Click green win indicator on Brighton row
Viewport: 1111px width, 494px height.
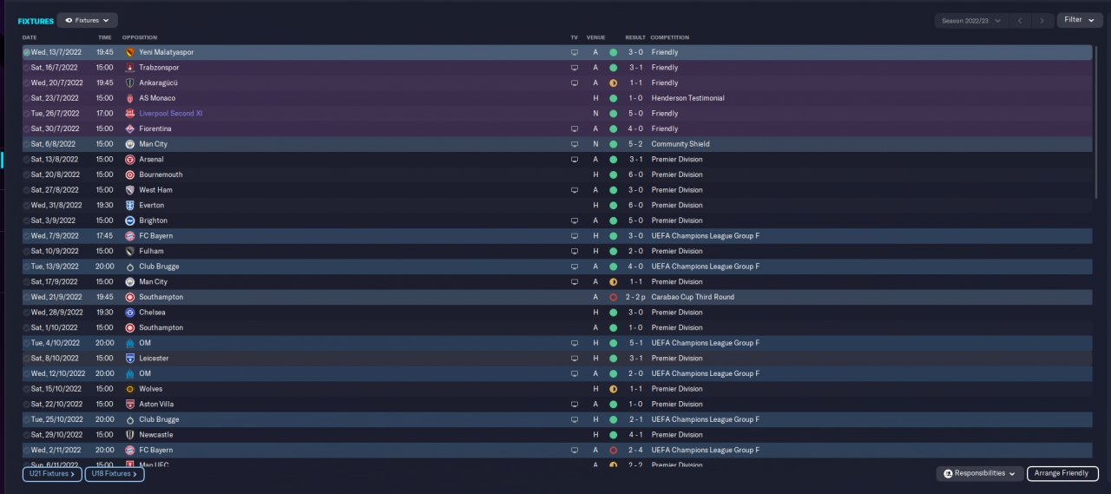pos(613,221)
